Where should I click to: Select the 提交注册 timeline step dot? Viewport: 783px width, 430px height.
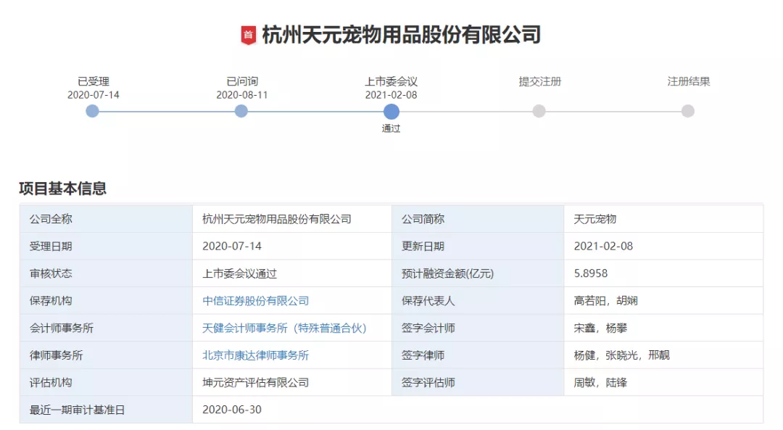click(x=539, y=111)
